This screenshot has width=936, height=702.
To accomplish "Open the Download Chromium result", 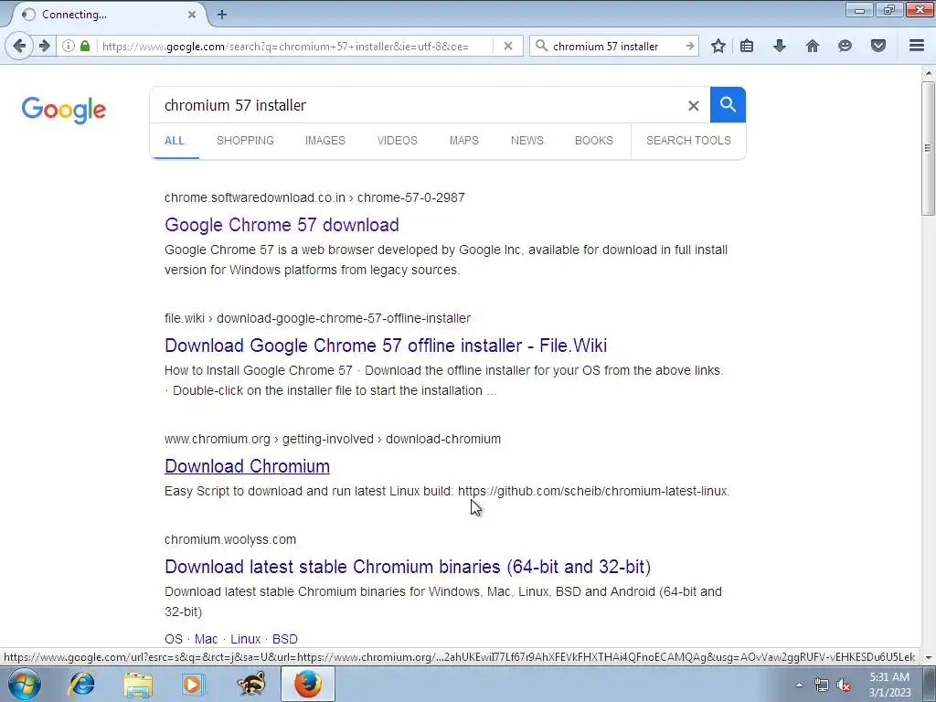I will point(247,466).
